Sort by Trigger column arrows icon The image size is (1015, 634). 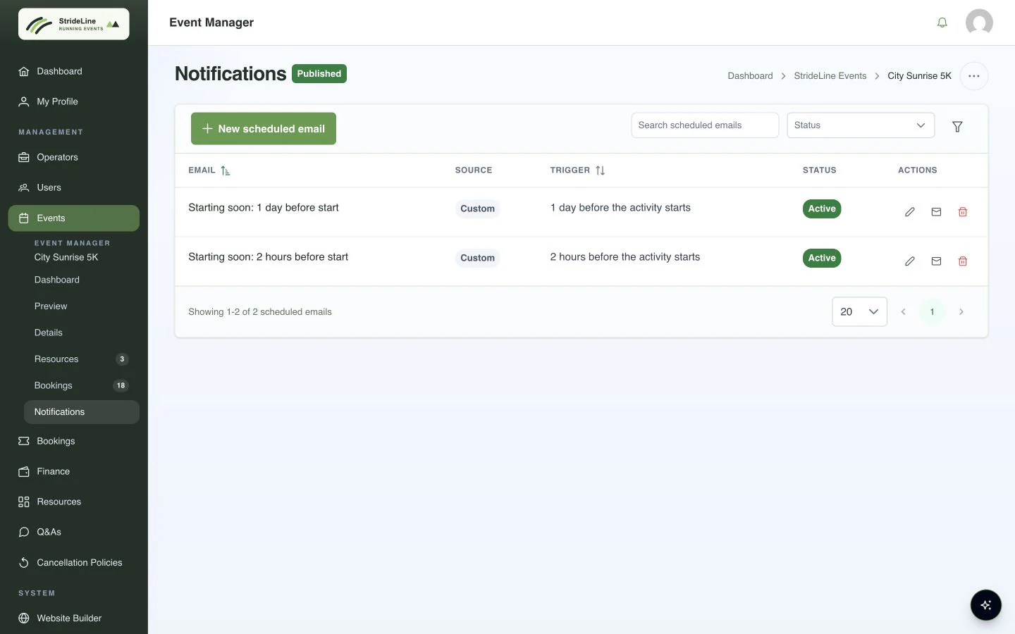point(600,170)
